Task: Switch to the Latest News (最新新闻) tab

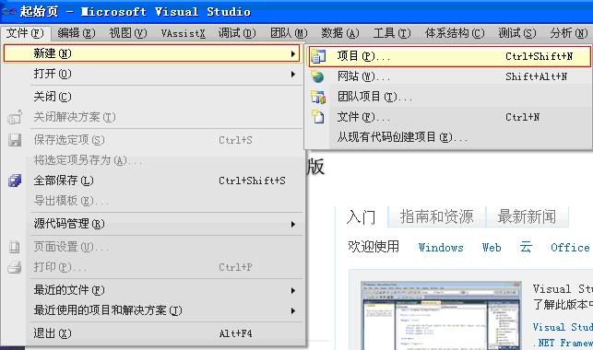Action: point(528,217)
